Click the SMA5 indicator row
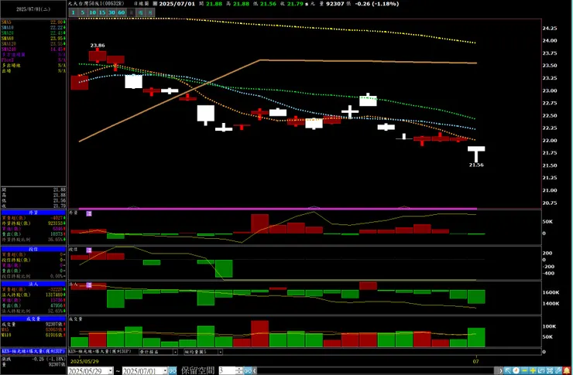 33,22
